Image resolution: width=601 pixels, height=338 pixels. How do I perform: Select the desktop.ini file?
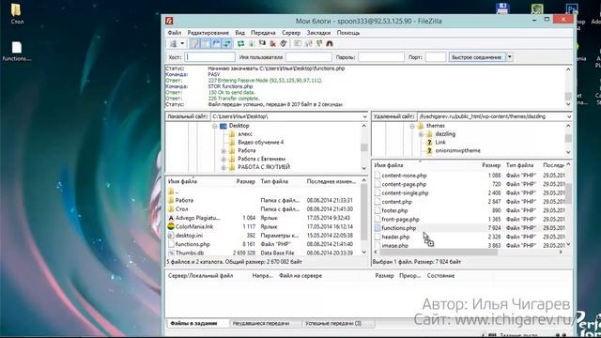tap(189, 236)
